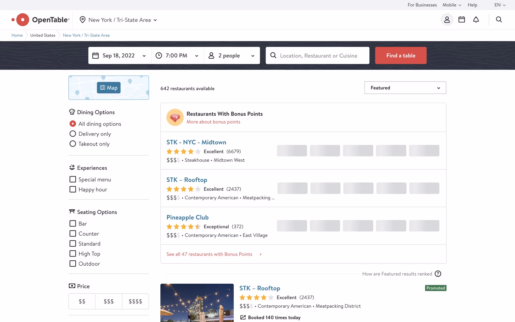This screenshot has width=515, height=322.
Task: Click the Location, Restaurant or Cuisine field
Action: tap(319, 56)
